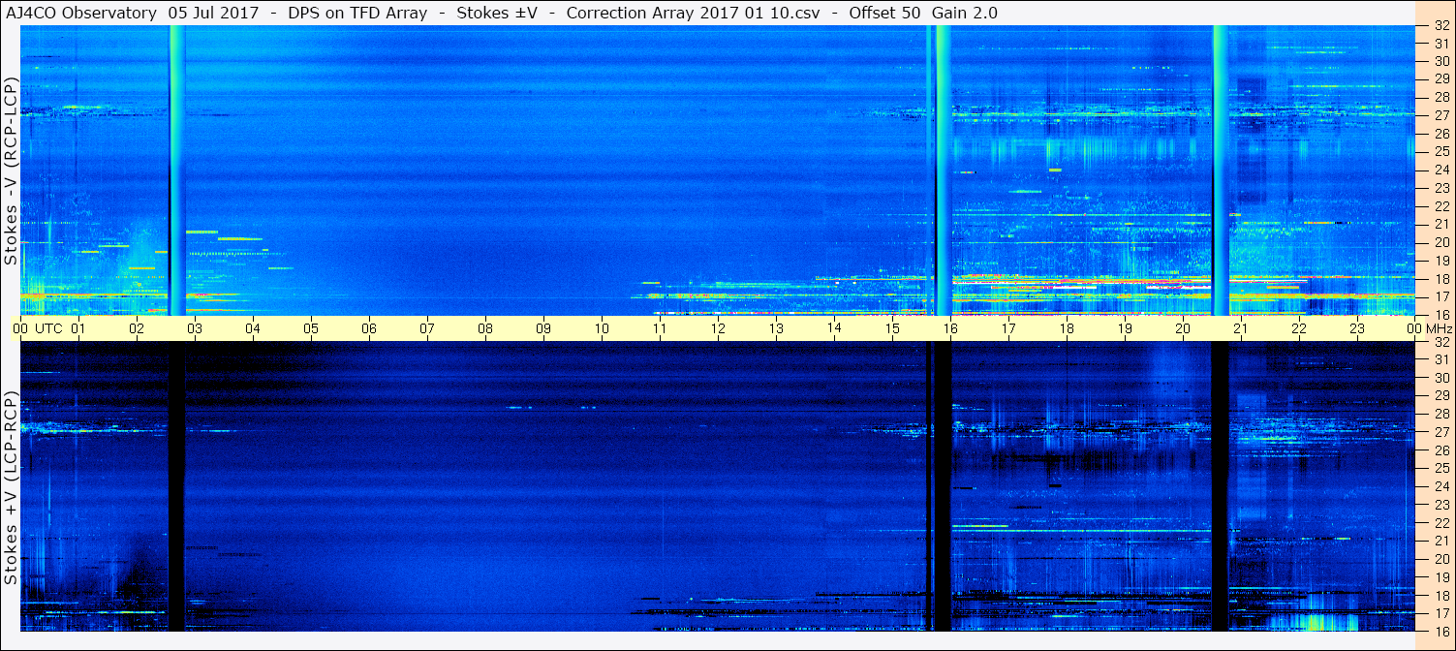Select the 06 hour marker on time axis
This screenshot has height=651, width=1456.
click(x=369, y=328)
